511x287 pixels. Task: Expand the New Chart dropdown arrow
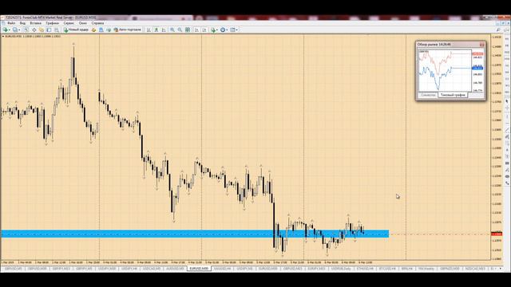click(x=10, y=30)
